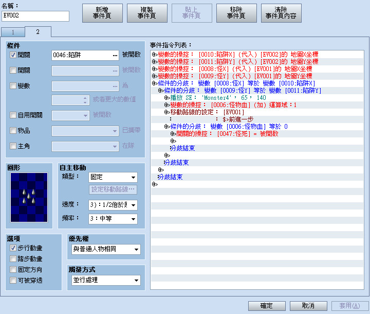Uncheck the first 開關 condition checkbox

pos(13,55)
